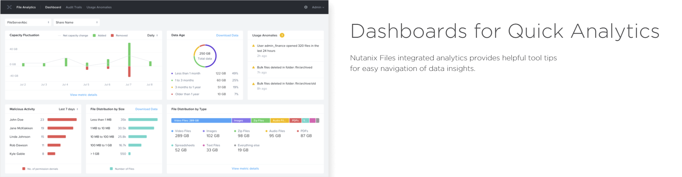Image resolution: width=682 pixels, height=177 pixels.
Task: Click warning icon beside /fin/archive/old alert
Action: pos(253,84)
